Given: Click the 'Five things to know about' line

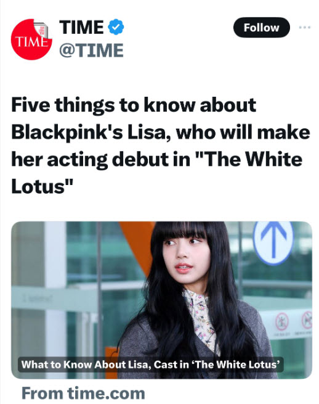Looking at the screenshot, I should tap(134, 105).
